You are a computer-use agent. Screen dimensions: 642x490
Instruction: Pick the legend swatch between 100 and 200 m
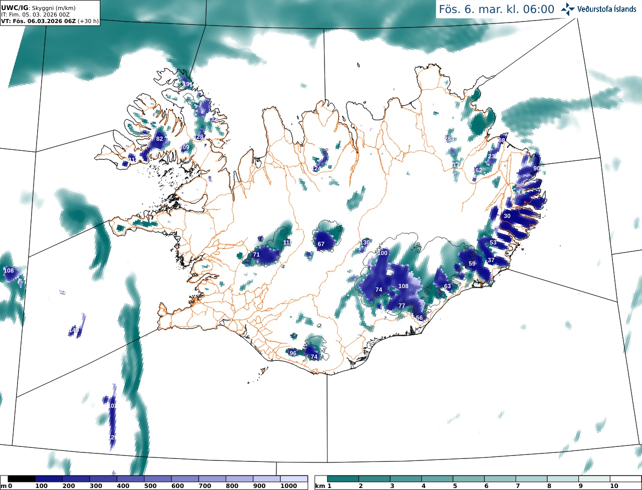pos(49,479)
